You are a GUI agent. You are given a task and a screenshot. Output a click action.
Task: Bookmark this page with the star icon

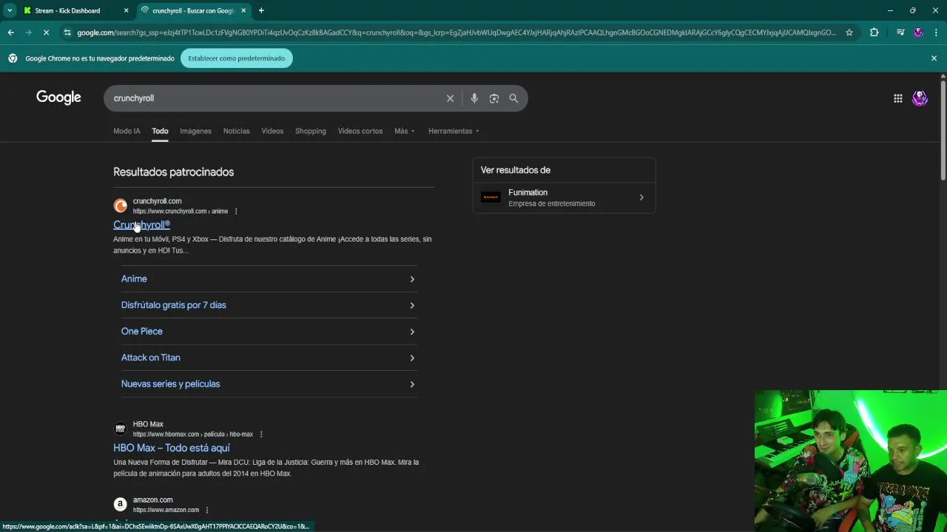coord(849,33)
